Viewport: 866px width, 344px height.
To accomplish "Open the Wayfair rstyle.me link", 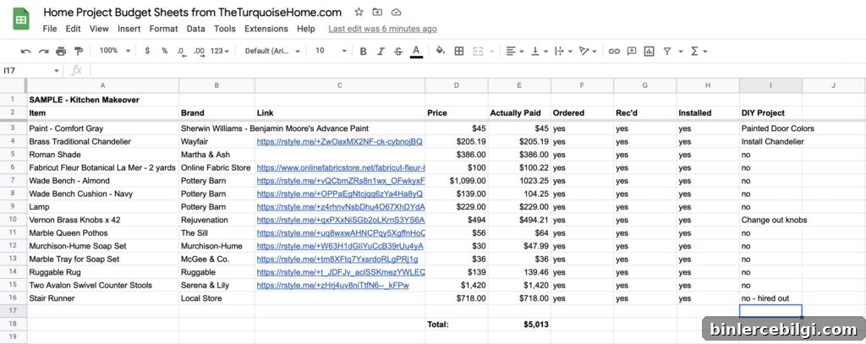I will pos(340,141).
